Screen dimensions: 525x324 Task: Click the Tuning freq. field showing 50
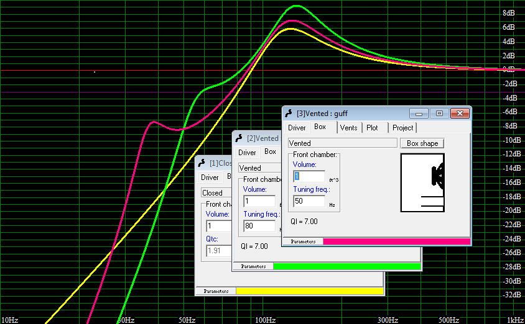point(309,201)
